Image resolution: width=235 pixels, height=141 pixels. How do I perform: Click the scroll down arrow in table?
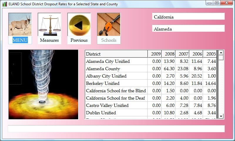coord(221,116)
